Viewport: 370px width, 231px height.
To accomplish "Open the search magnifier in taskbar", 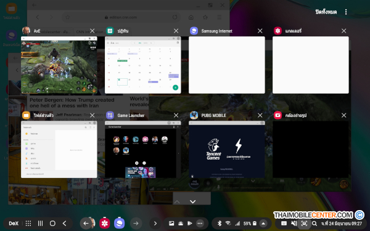I will point(314,223).
